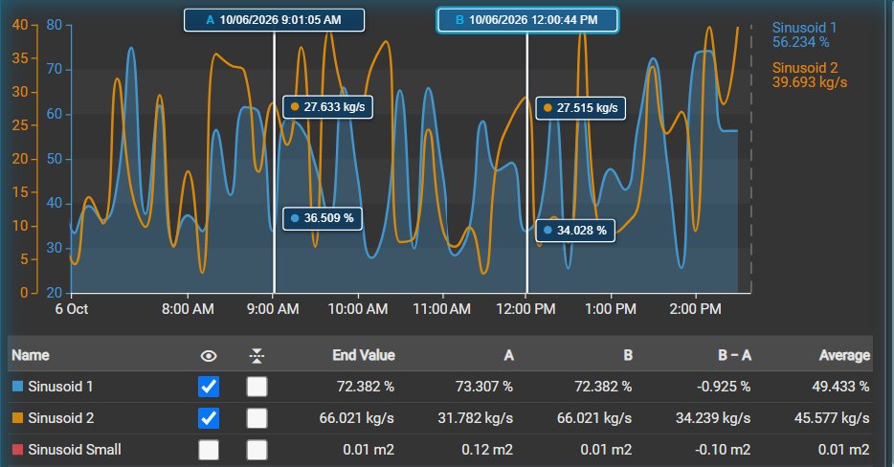The height and width of the screenshot is (467, 894).
Task: Click the scale-fit column header icon
Action: click(x=257, y=356)
